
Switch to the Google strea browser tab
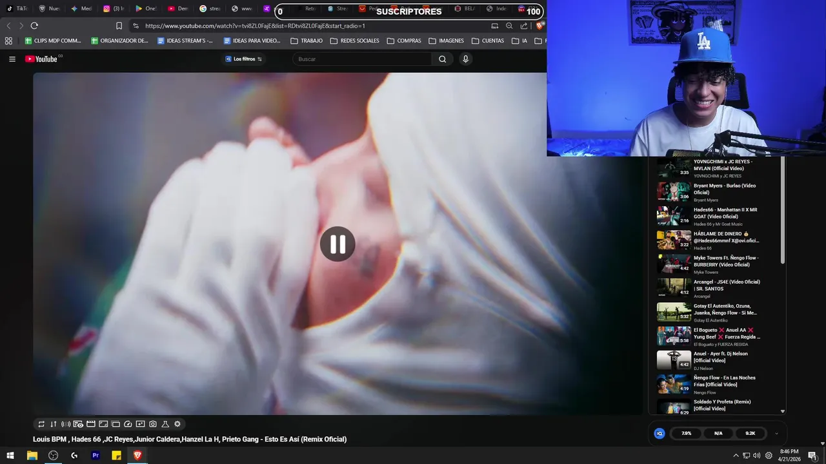[210, 9]
